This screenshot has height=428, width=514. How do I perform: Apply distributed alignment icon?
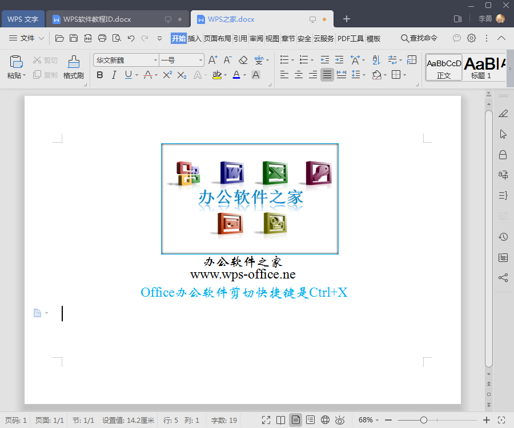(342, 75)
